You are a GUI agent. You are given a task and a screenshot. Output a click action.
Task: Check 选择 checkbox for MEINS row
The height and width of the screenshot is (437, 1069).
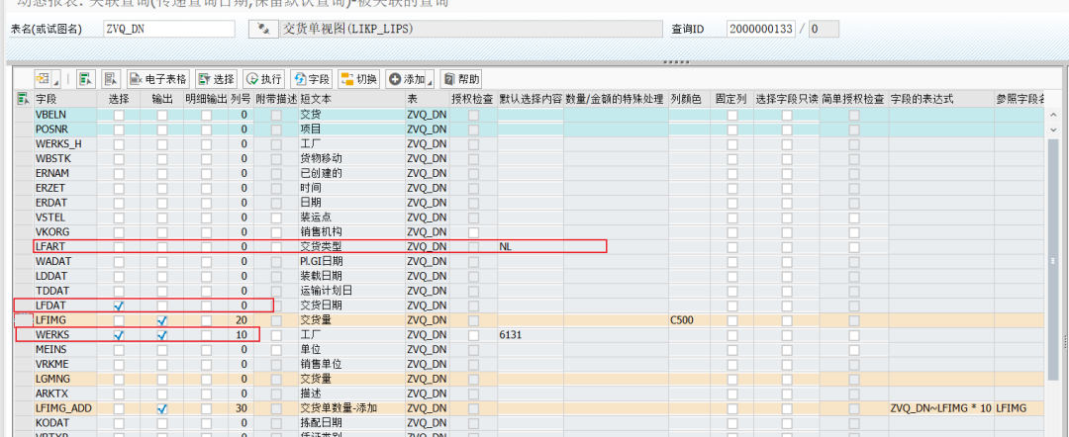119,349
